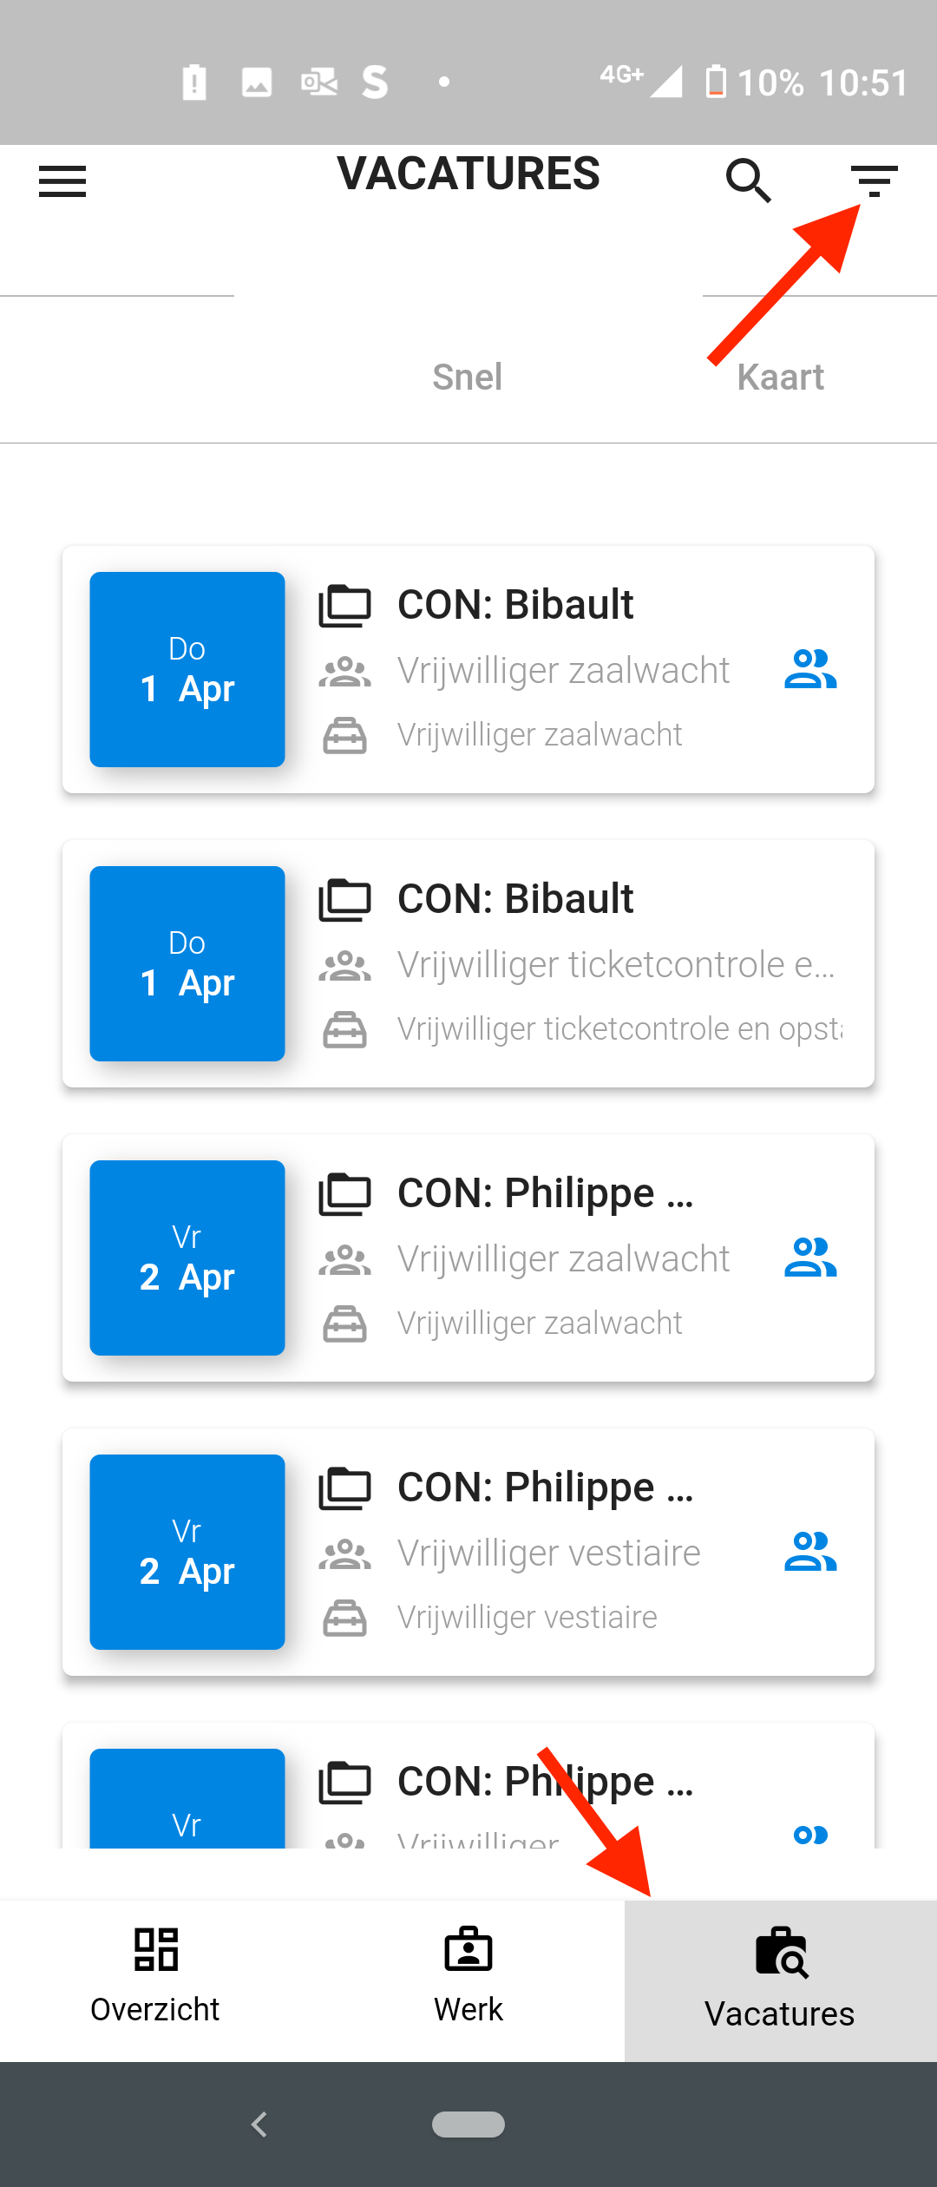Tap people icon on Philippe zaalwacht card
937x2187 pixels.
click(x=810, y=1258)
